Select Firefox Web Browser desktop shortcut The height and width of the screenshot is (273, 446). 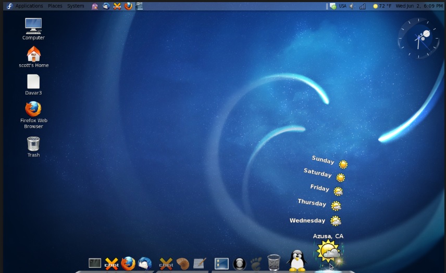pyautogui.click(x=33, y=109)
